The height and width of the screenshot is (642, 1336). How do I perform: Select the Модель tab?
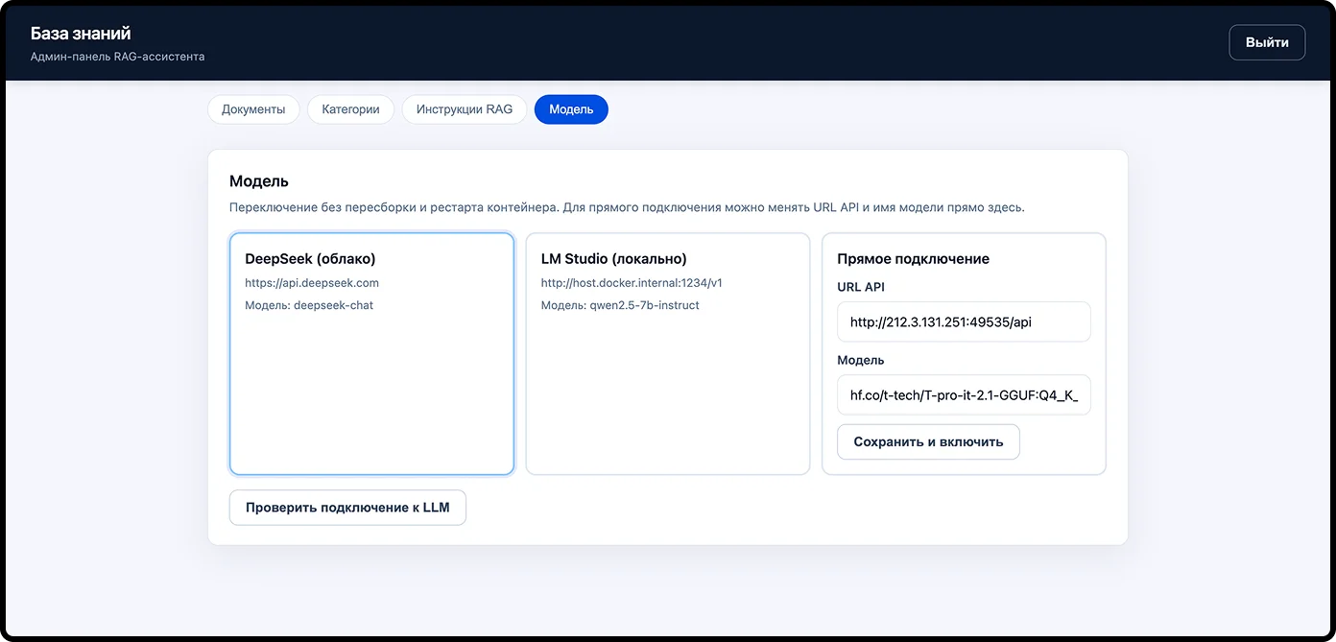click(x=571, y=109)
